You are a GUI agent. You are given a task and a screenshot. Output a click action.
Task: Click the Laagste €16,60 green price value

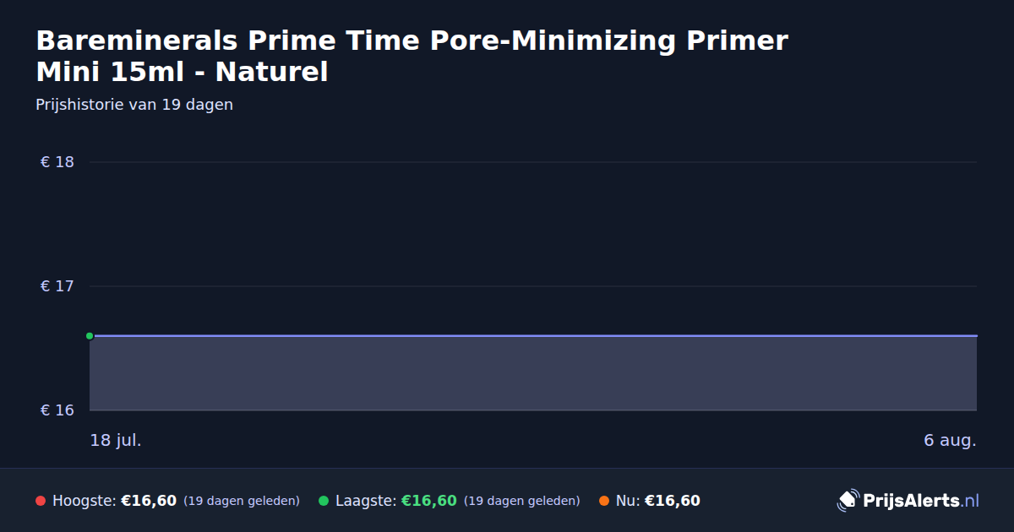coord(429,501)
